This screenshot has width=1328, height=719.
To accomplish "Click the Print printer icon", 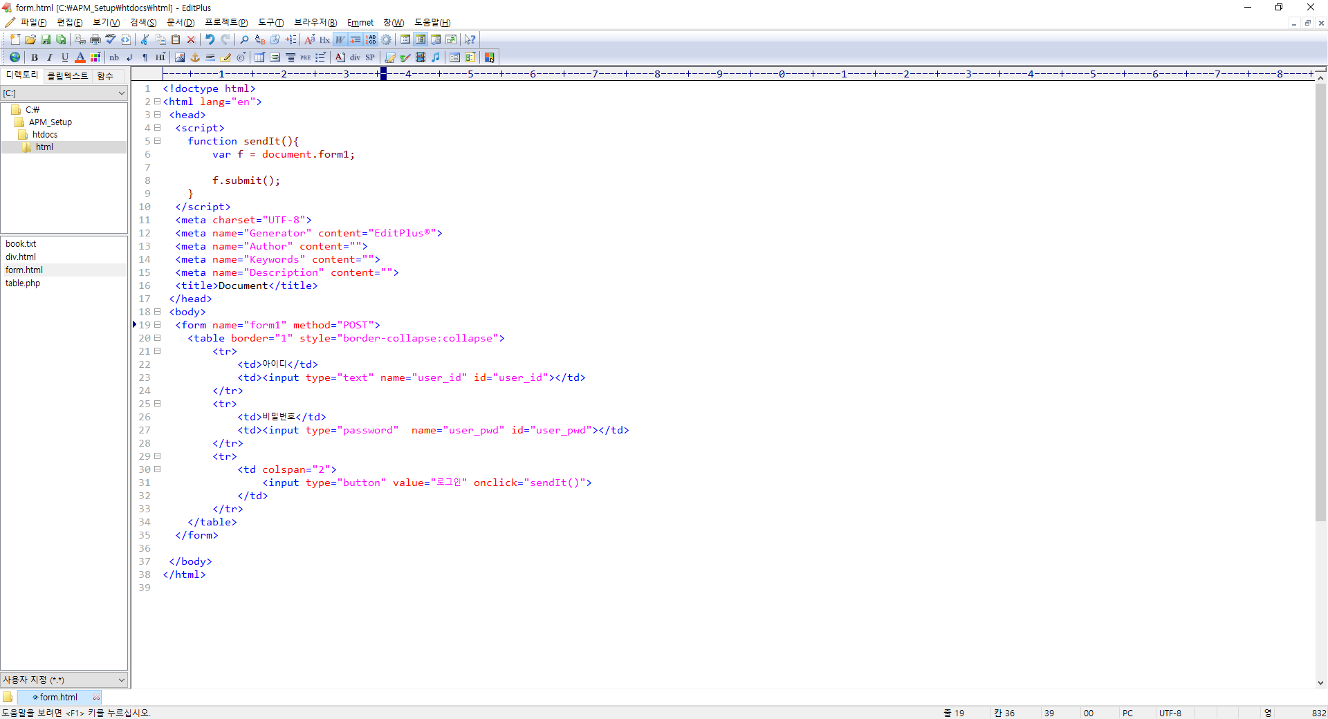I will [95, 39].
